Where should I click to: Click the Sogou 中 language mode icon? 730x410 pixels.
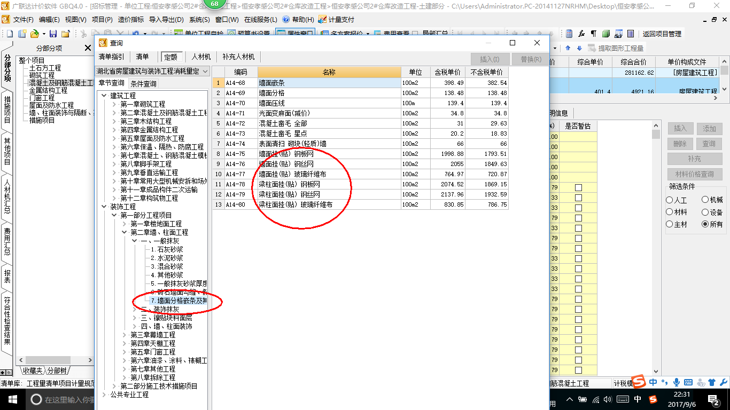click(x=653, y=382)
